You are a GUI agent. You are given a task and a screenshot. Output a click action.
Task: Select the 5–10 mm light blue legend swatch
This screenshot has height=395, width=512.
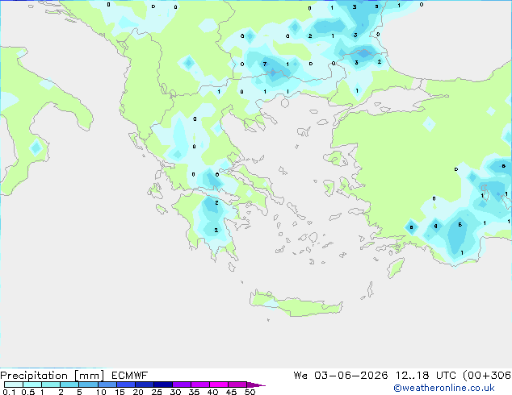pyautogui.click(x=88, y=385)
